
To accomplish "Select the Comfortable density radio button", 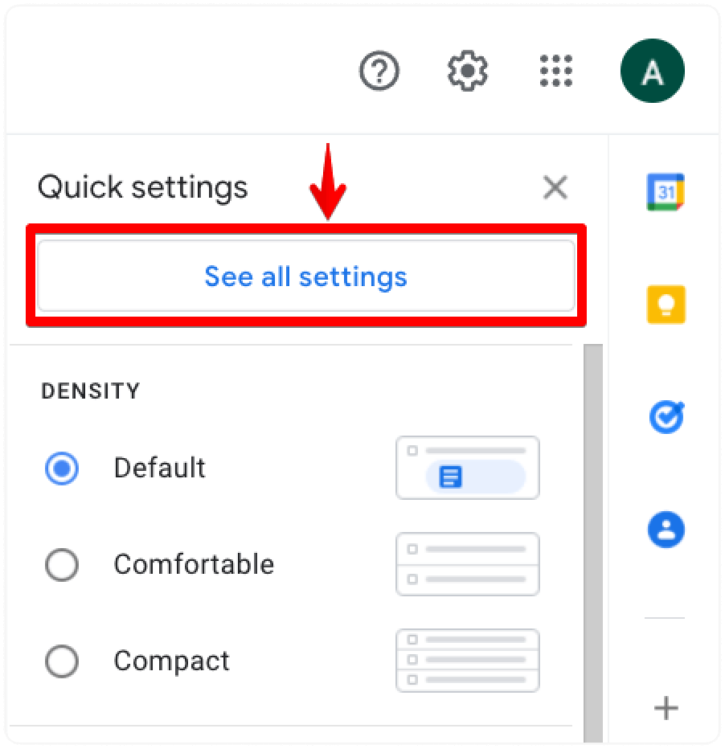I will 62,565.
